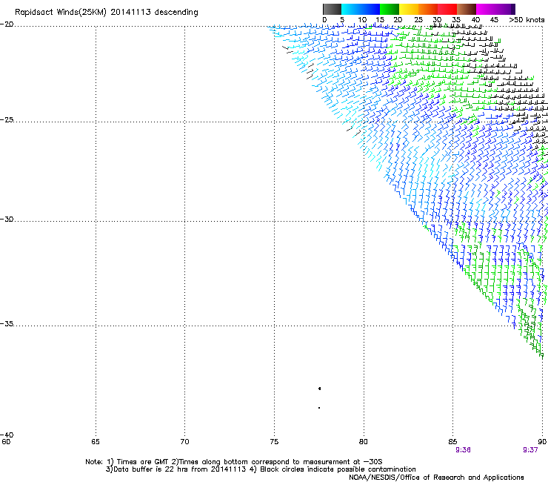Image resolution: width=548 pixels, height=482 pixels.
Task: Click the green 15-20 knots legend segment
Action: pyautogui.click(x=390, y=9)
